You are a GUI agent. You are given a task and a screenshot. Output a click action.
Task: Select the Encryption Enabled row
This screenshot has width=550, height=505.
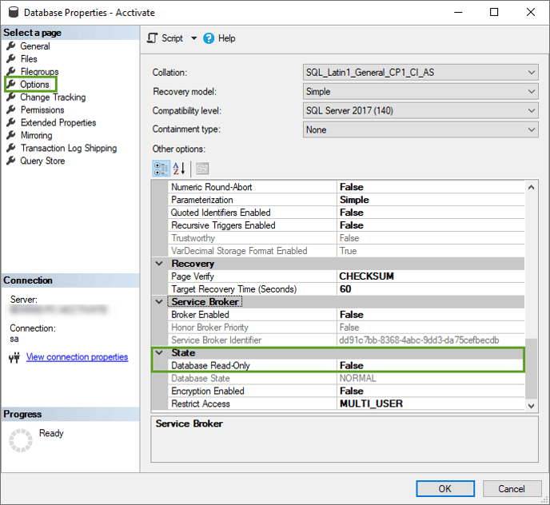click(x=347, y=391)
